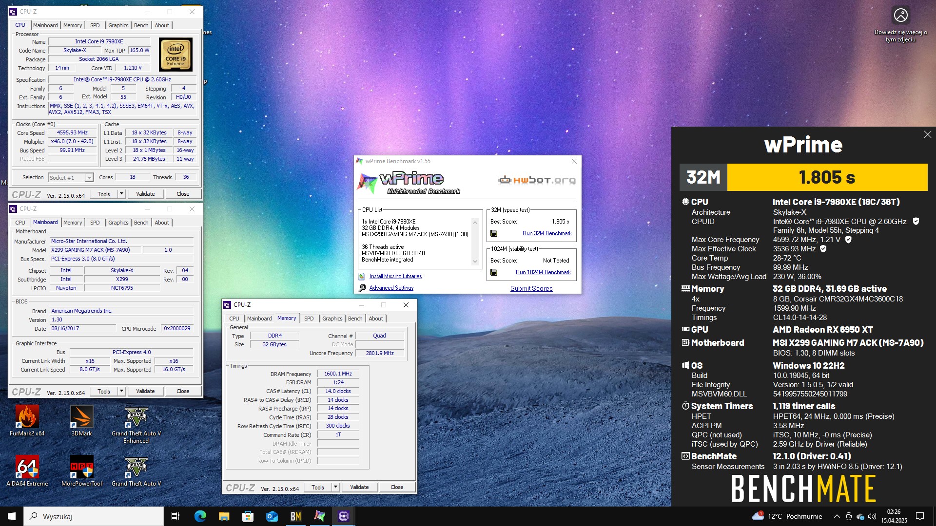Click down arrow of wPrime CPU List scrollbar
This screenshot has width=936, height=526.
tap(475, 262)
